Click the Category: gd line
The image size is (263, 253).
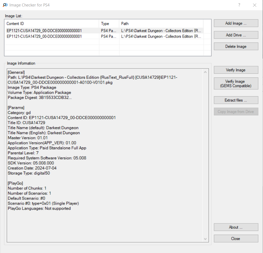[x=19, y=113]
